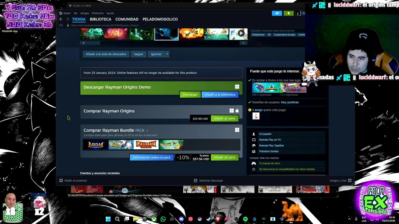This screenshot has height=224, width=399.
Task: Open the '1 amigo' wishlist link
Action: pos(257,110)
